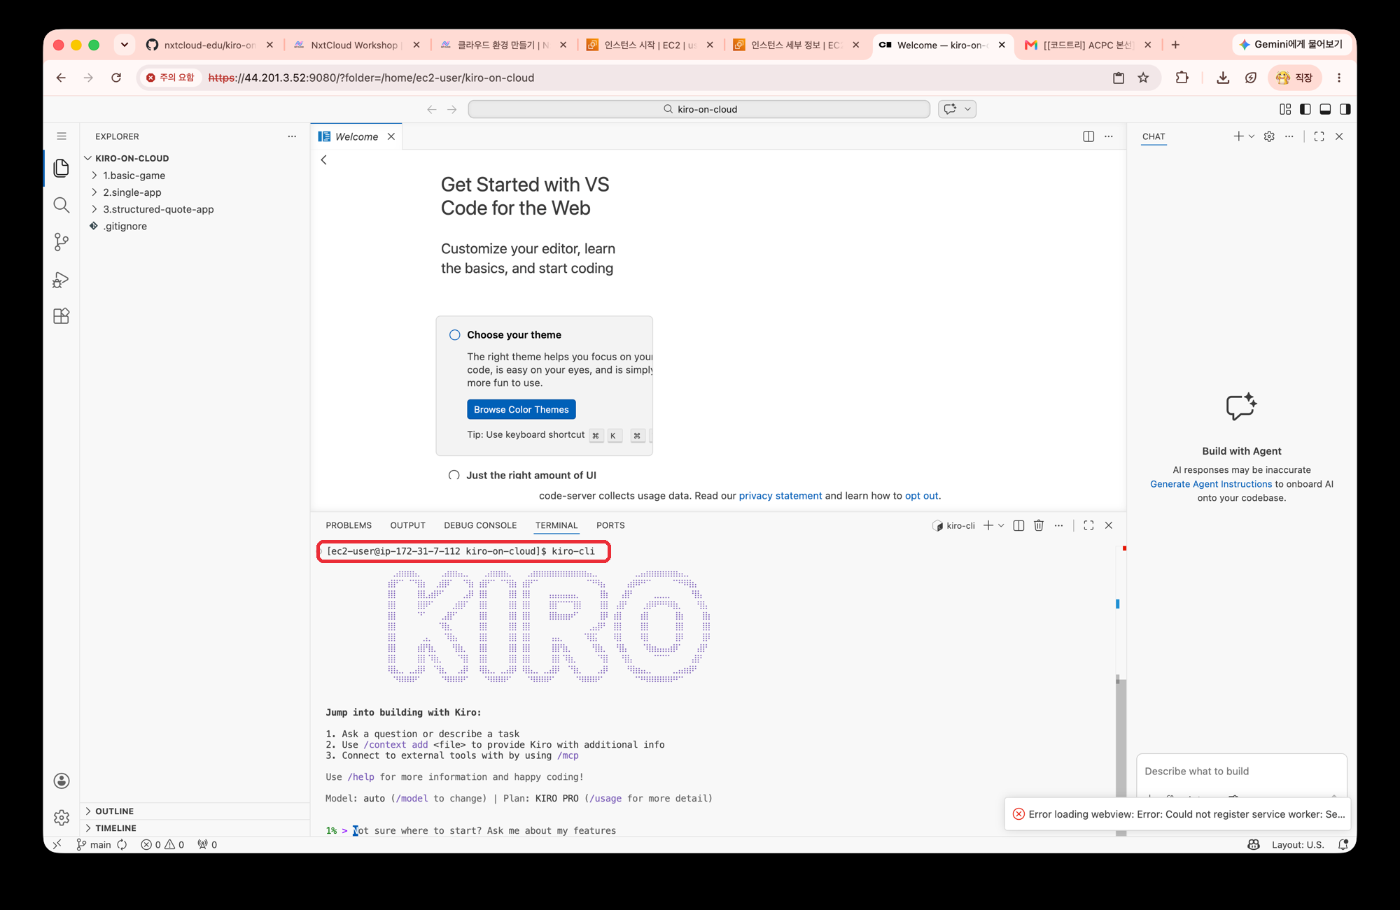This screenshot has width=1400, height=910.
Task: Select the Choose your theme step radio
Action: pyautogui.click(x=455, y=335)
